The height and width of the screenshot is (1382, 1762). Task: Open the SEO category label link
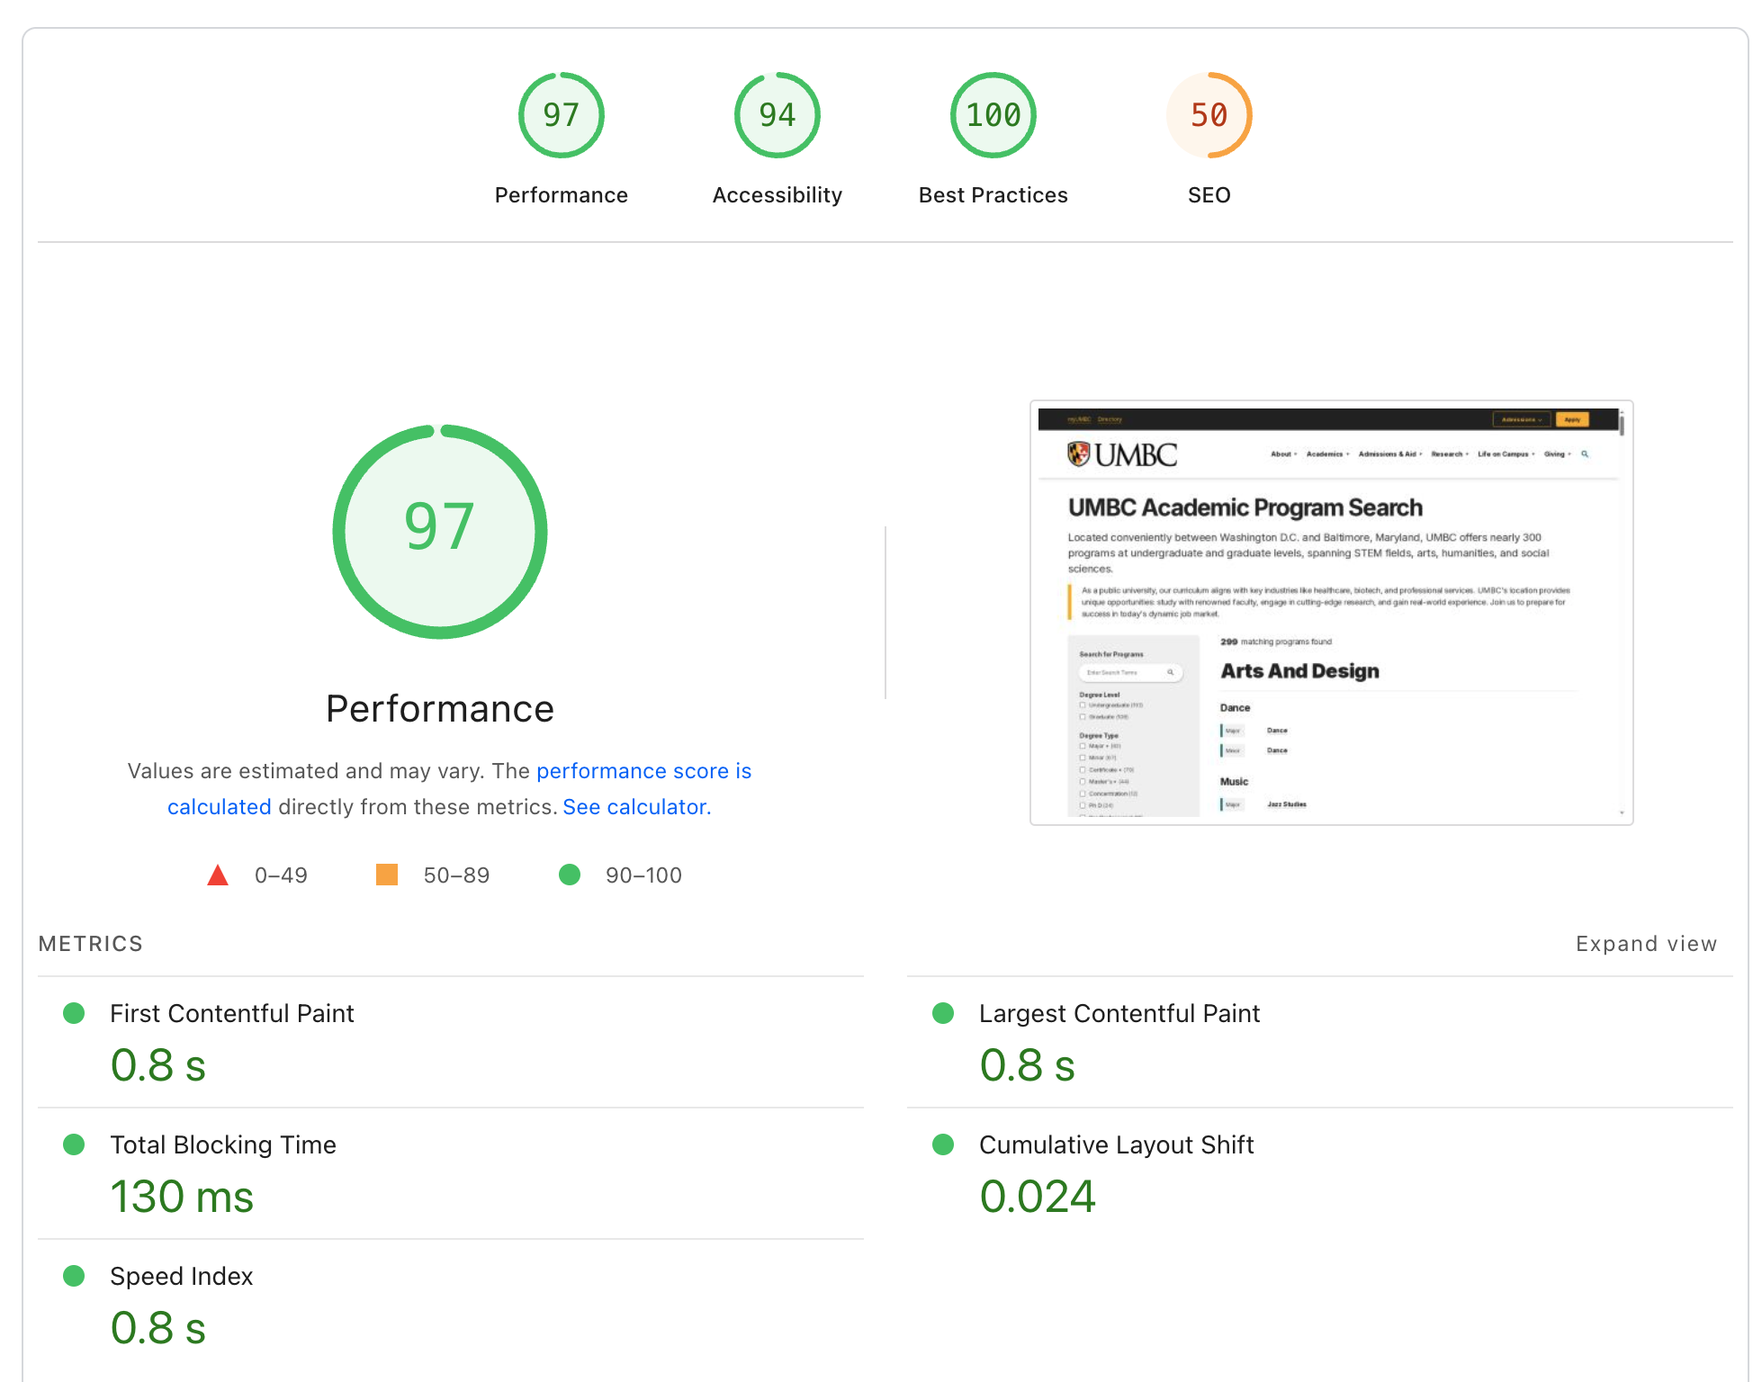(1209, 195)
